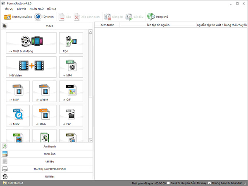Click the Trộn (mix) video icon
This screenshot has height=186, width=248.
71,43
